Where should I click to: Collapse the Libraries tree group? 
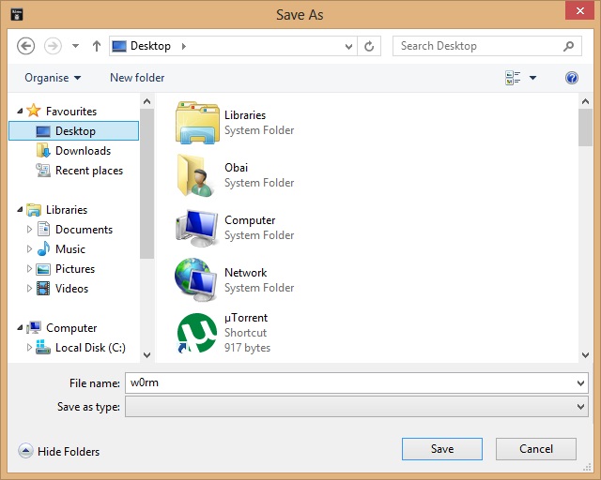[20, 209]
